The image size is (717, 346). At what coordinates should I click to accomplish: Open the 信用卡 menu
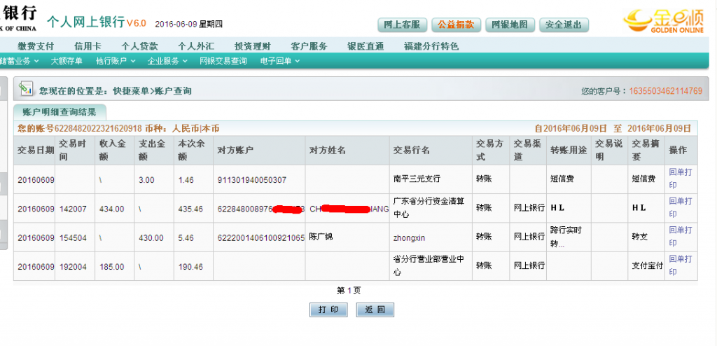[88, 46]
